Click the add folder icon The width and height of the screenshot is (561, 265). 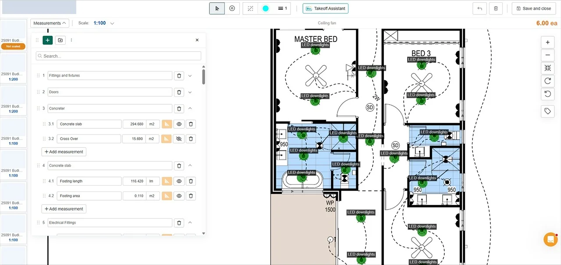(x=60, y=40)
